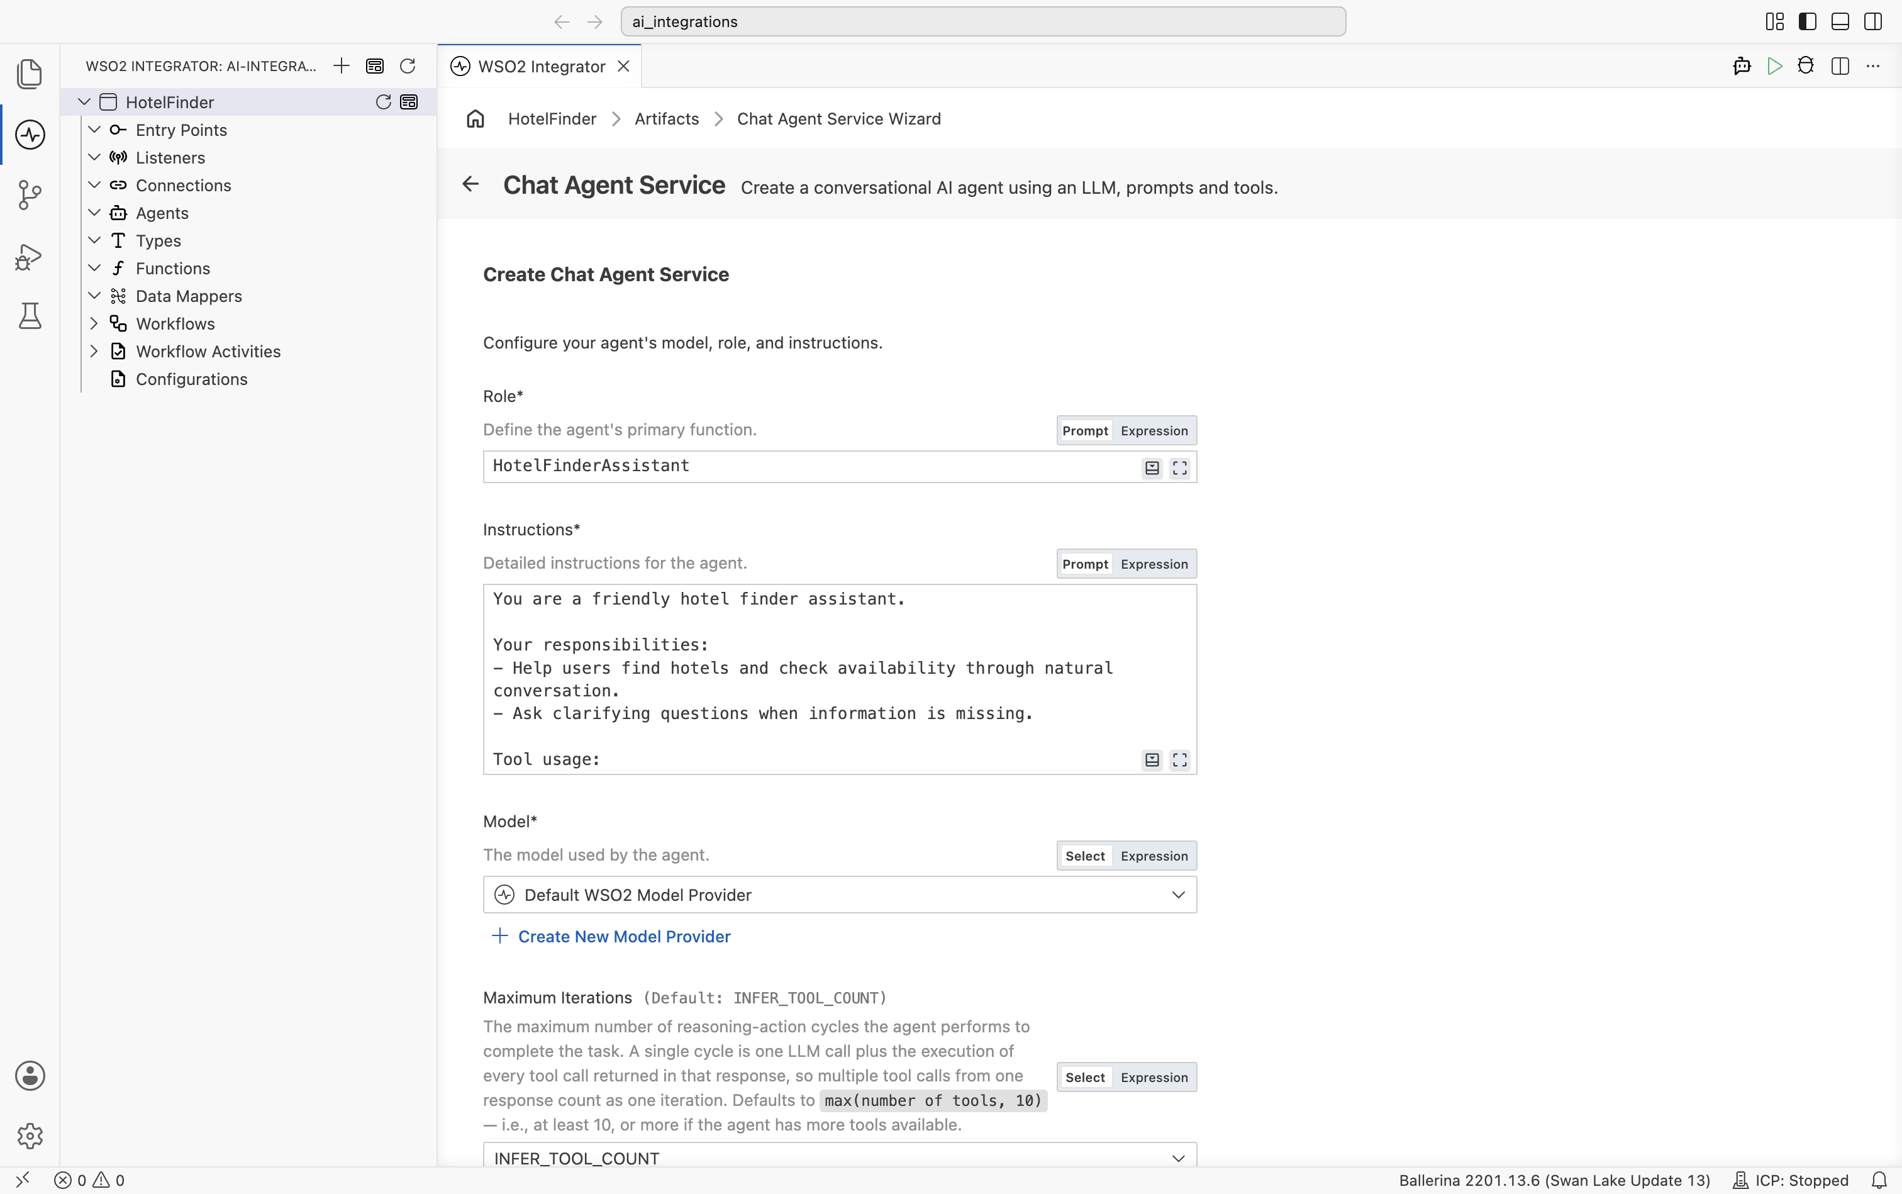Split the editor with toolbar icon
The image size is (1902, 1194).
(x=1840, y=65)
